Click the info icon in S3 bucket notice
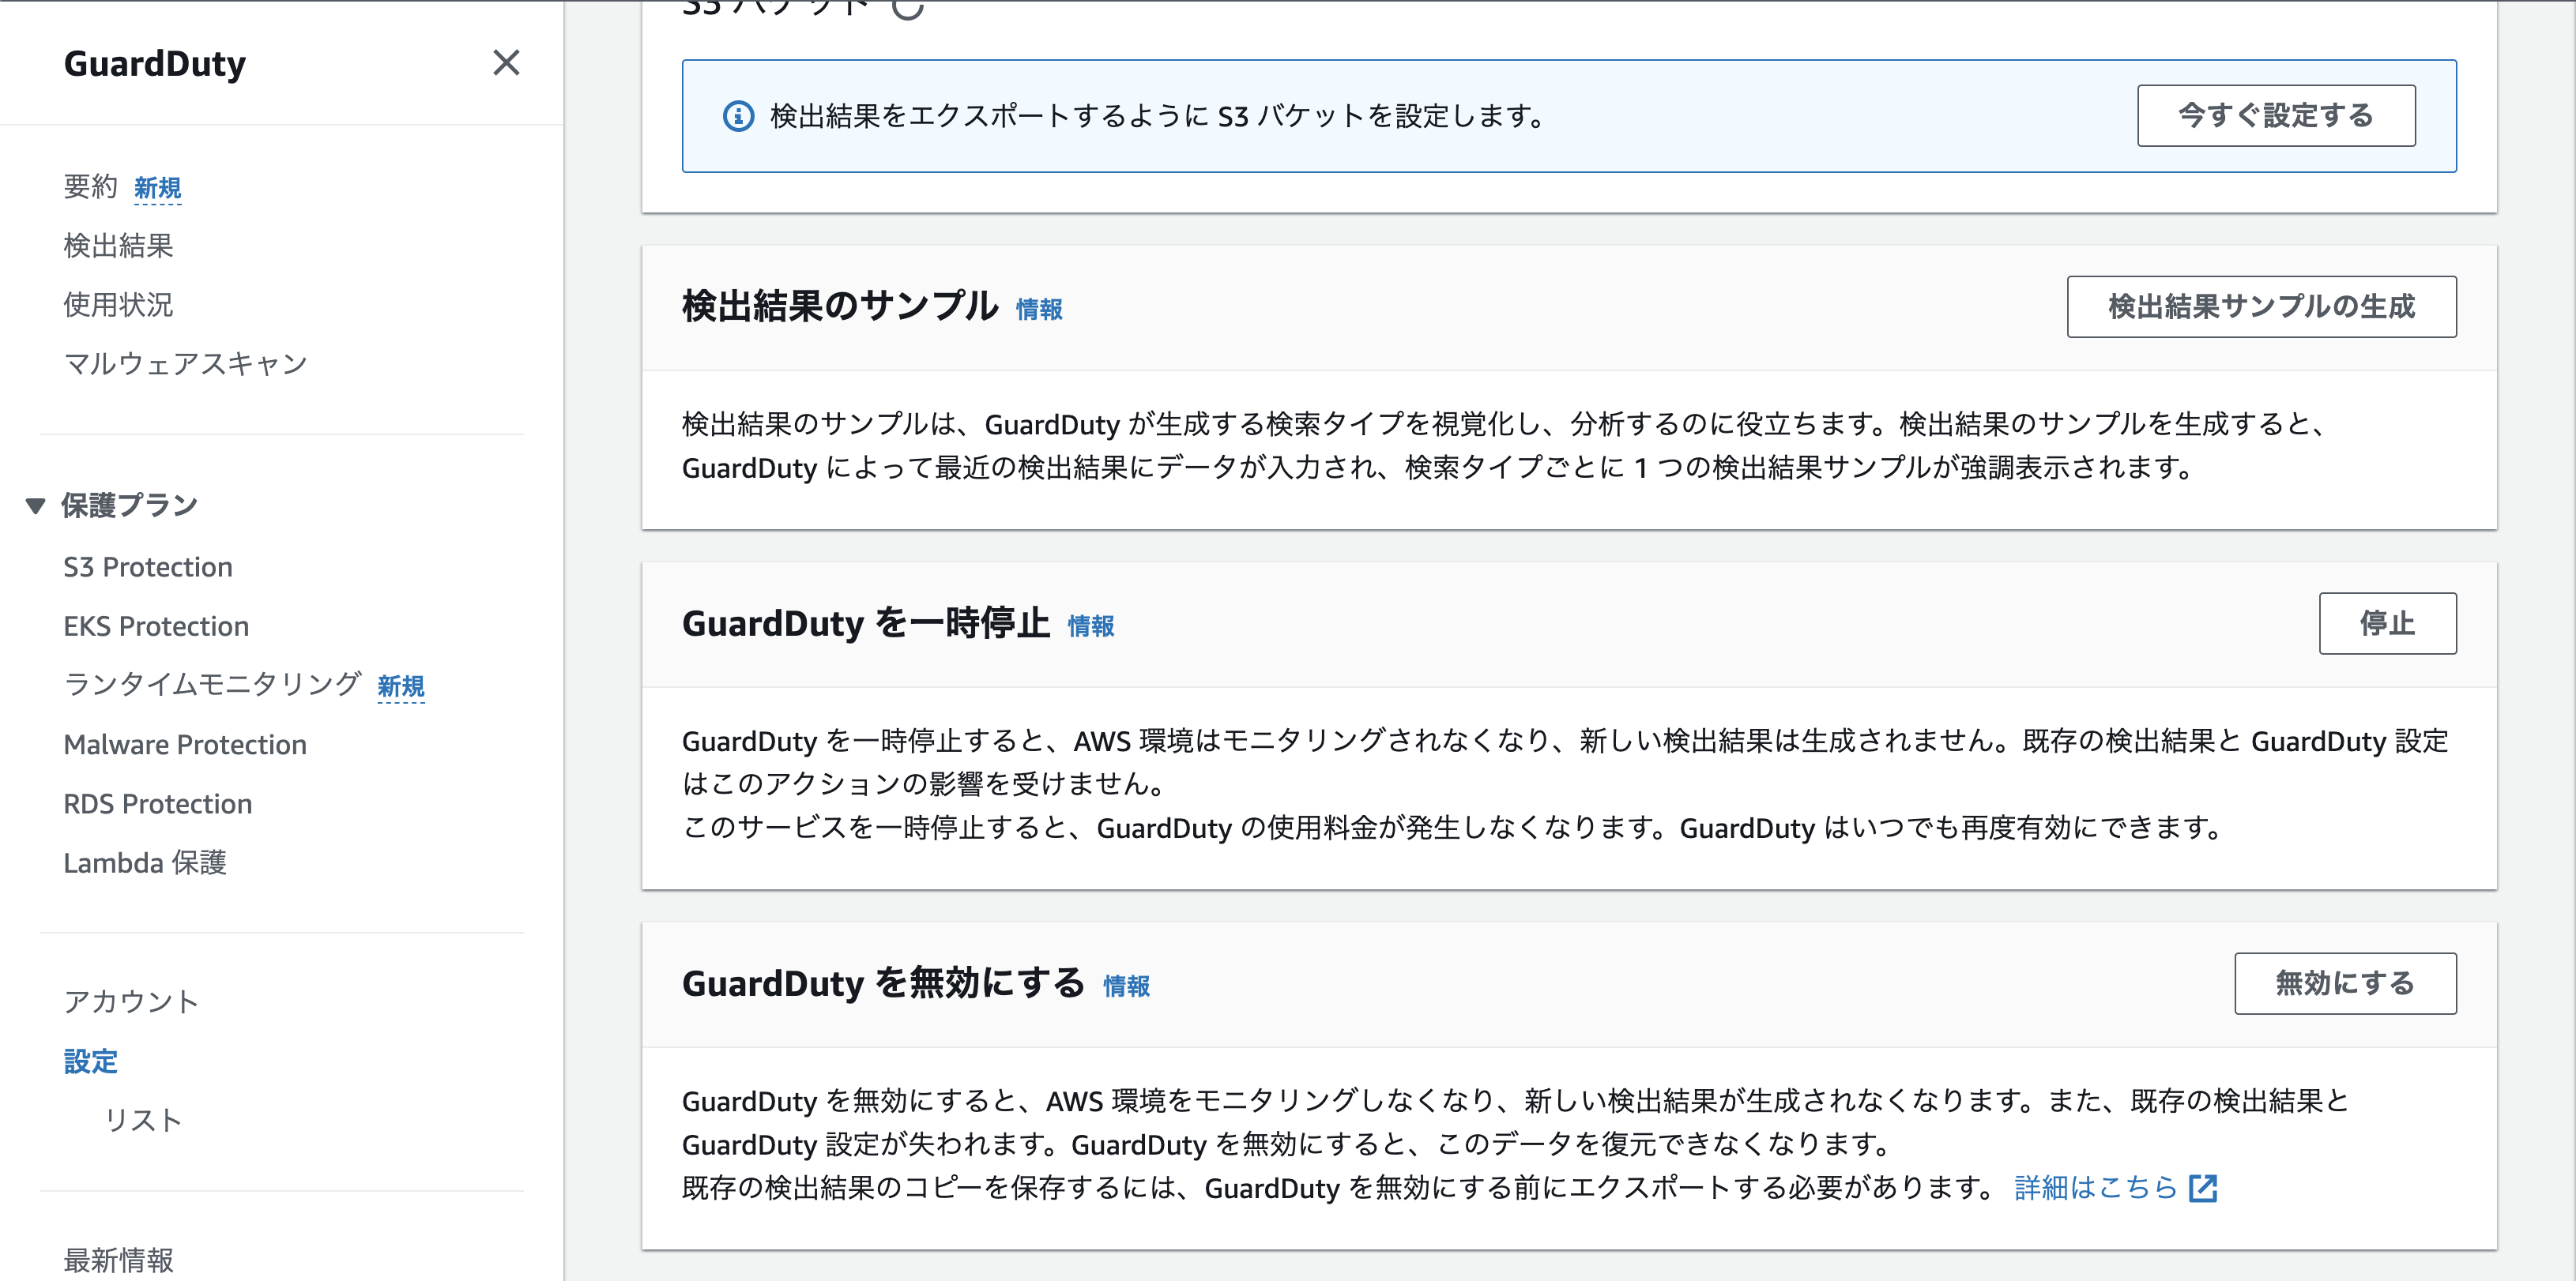 click(738, 116)
